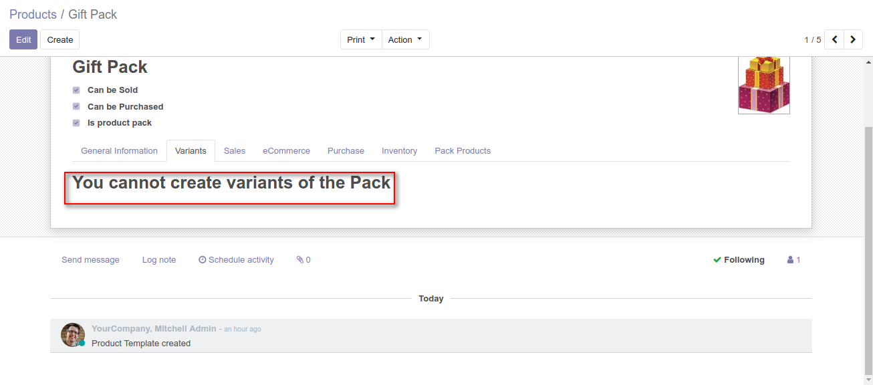Select the Inventory tab
Viewport: 873px width, 385px height.
click(399, 151)
